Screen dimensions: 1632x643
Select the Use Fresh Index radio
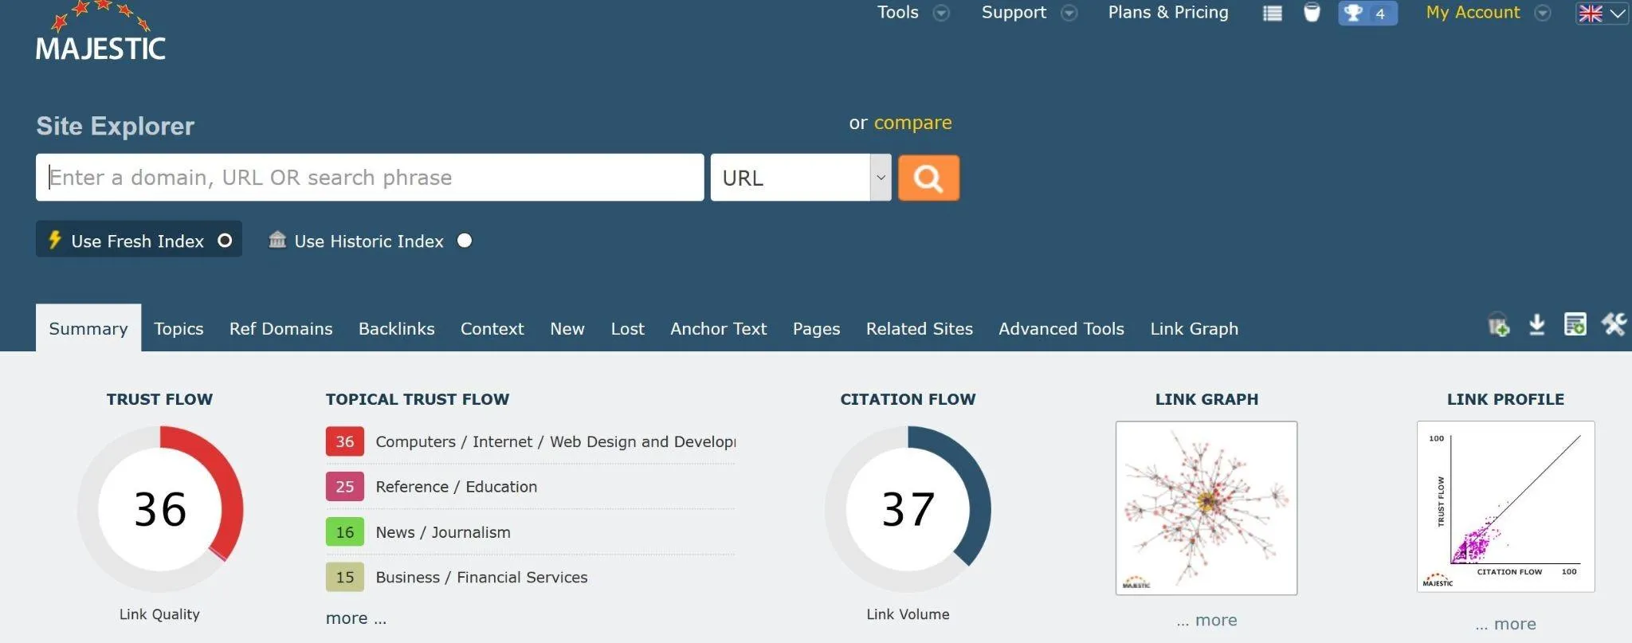[x=225, y=241]
